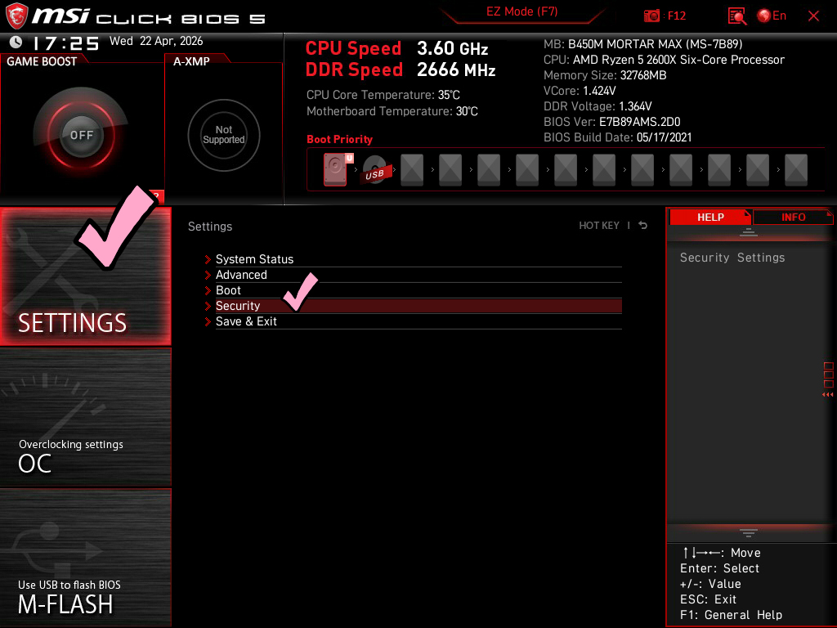Take a screenshot with the F12 camera icon
837x628 pixels.
(651, 16)
